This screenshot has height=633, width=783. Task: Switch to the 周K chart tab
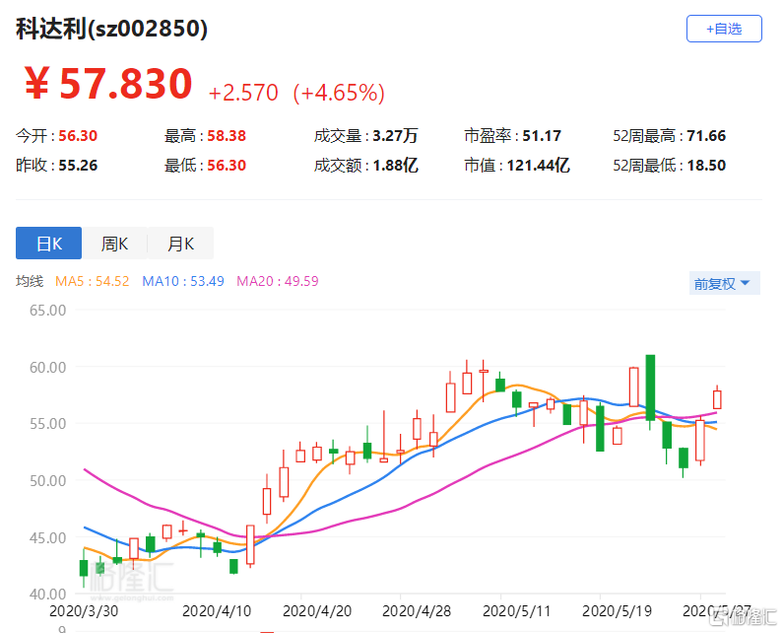point(114,243)
